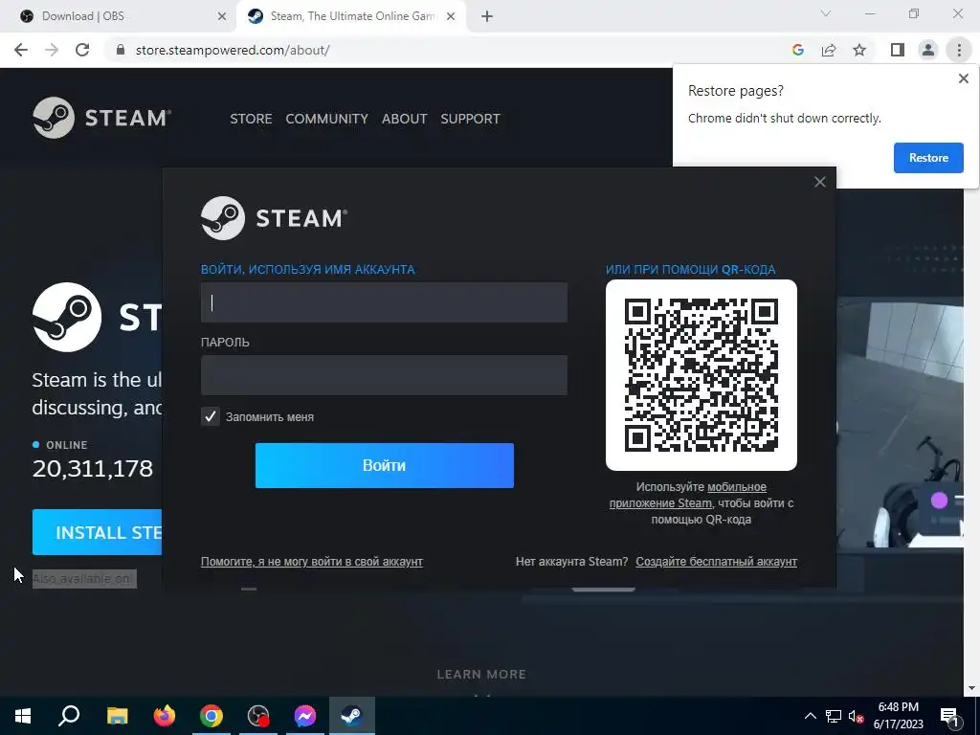Click the login QR code
Viewport: 980px width, 735px height.
tap(702, 375)
